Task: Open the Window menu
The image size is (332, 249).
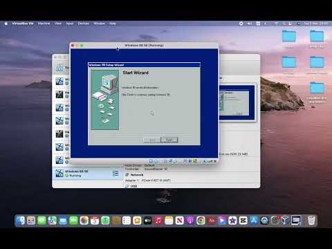Action: point(99,24)
